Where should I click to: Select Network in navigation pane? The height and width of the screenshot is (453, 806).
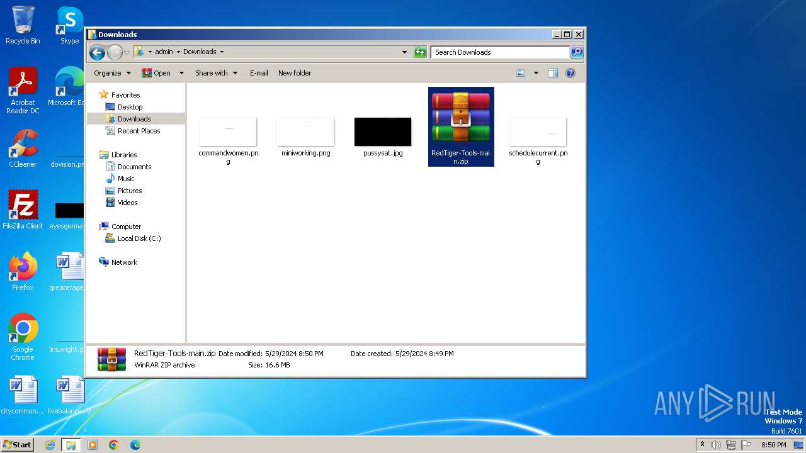[x=124, y=262]
